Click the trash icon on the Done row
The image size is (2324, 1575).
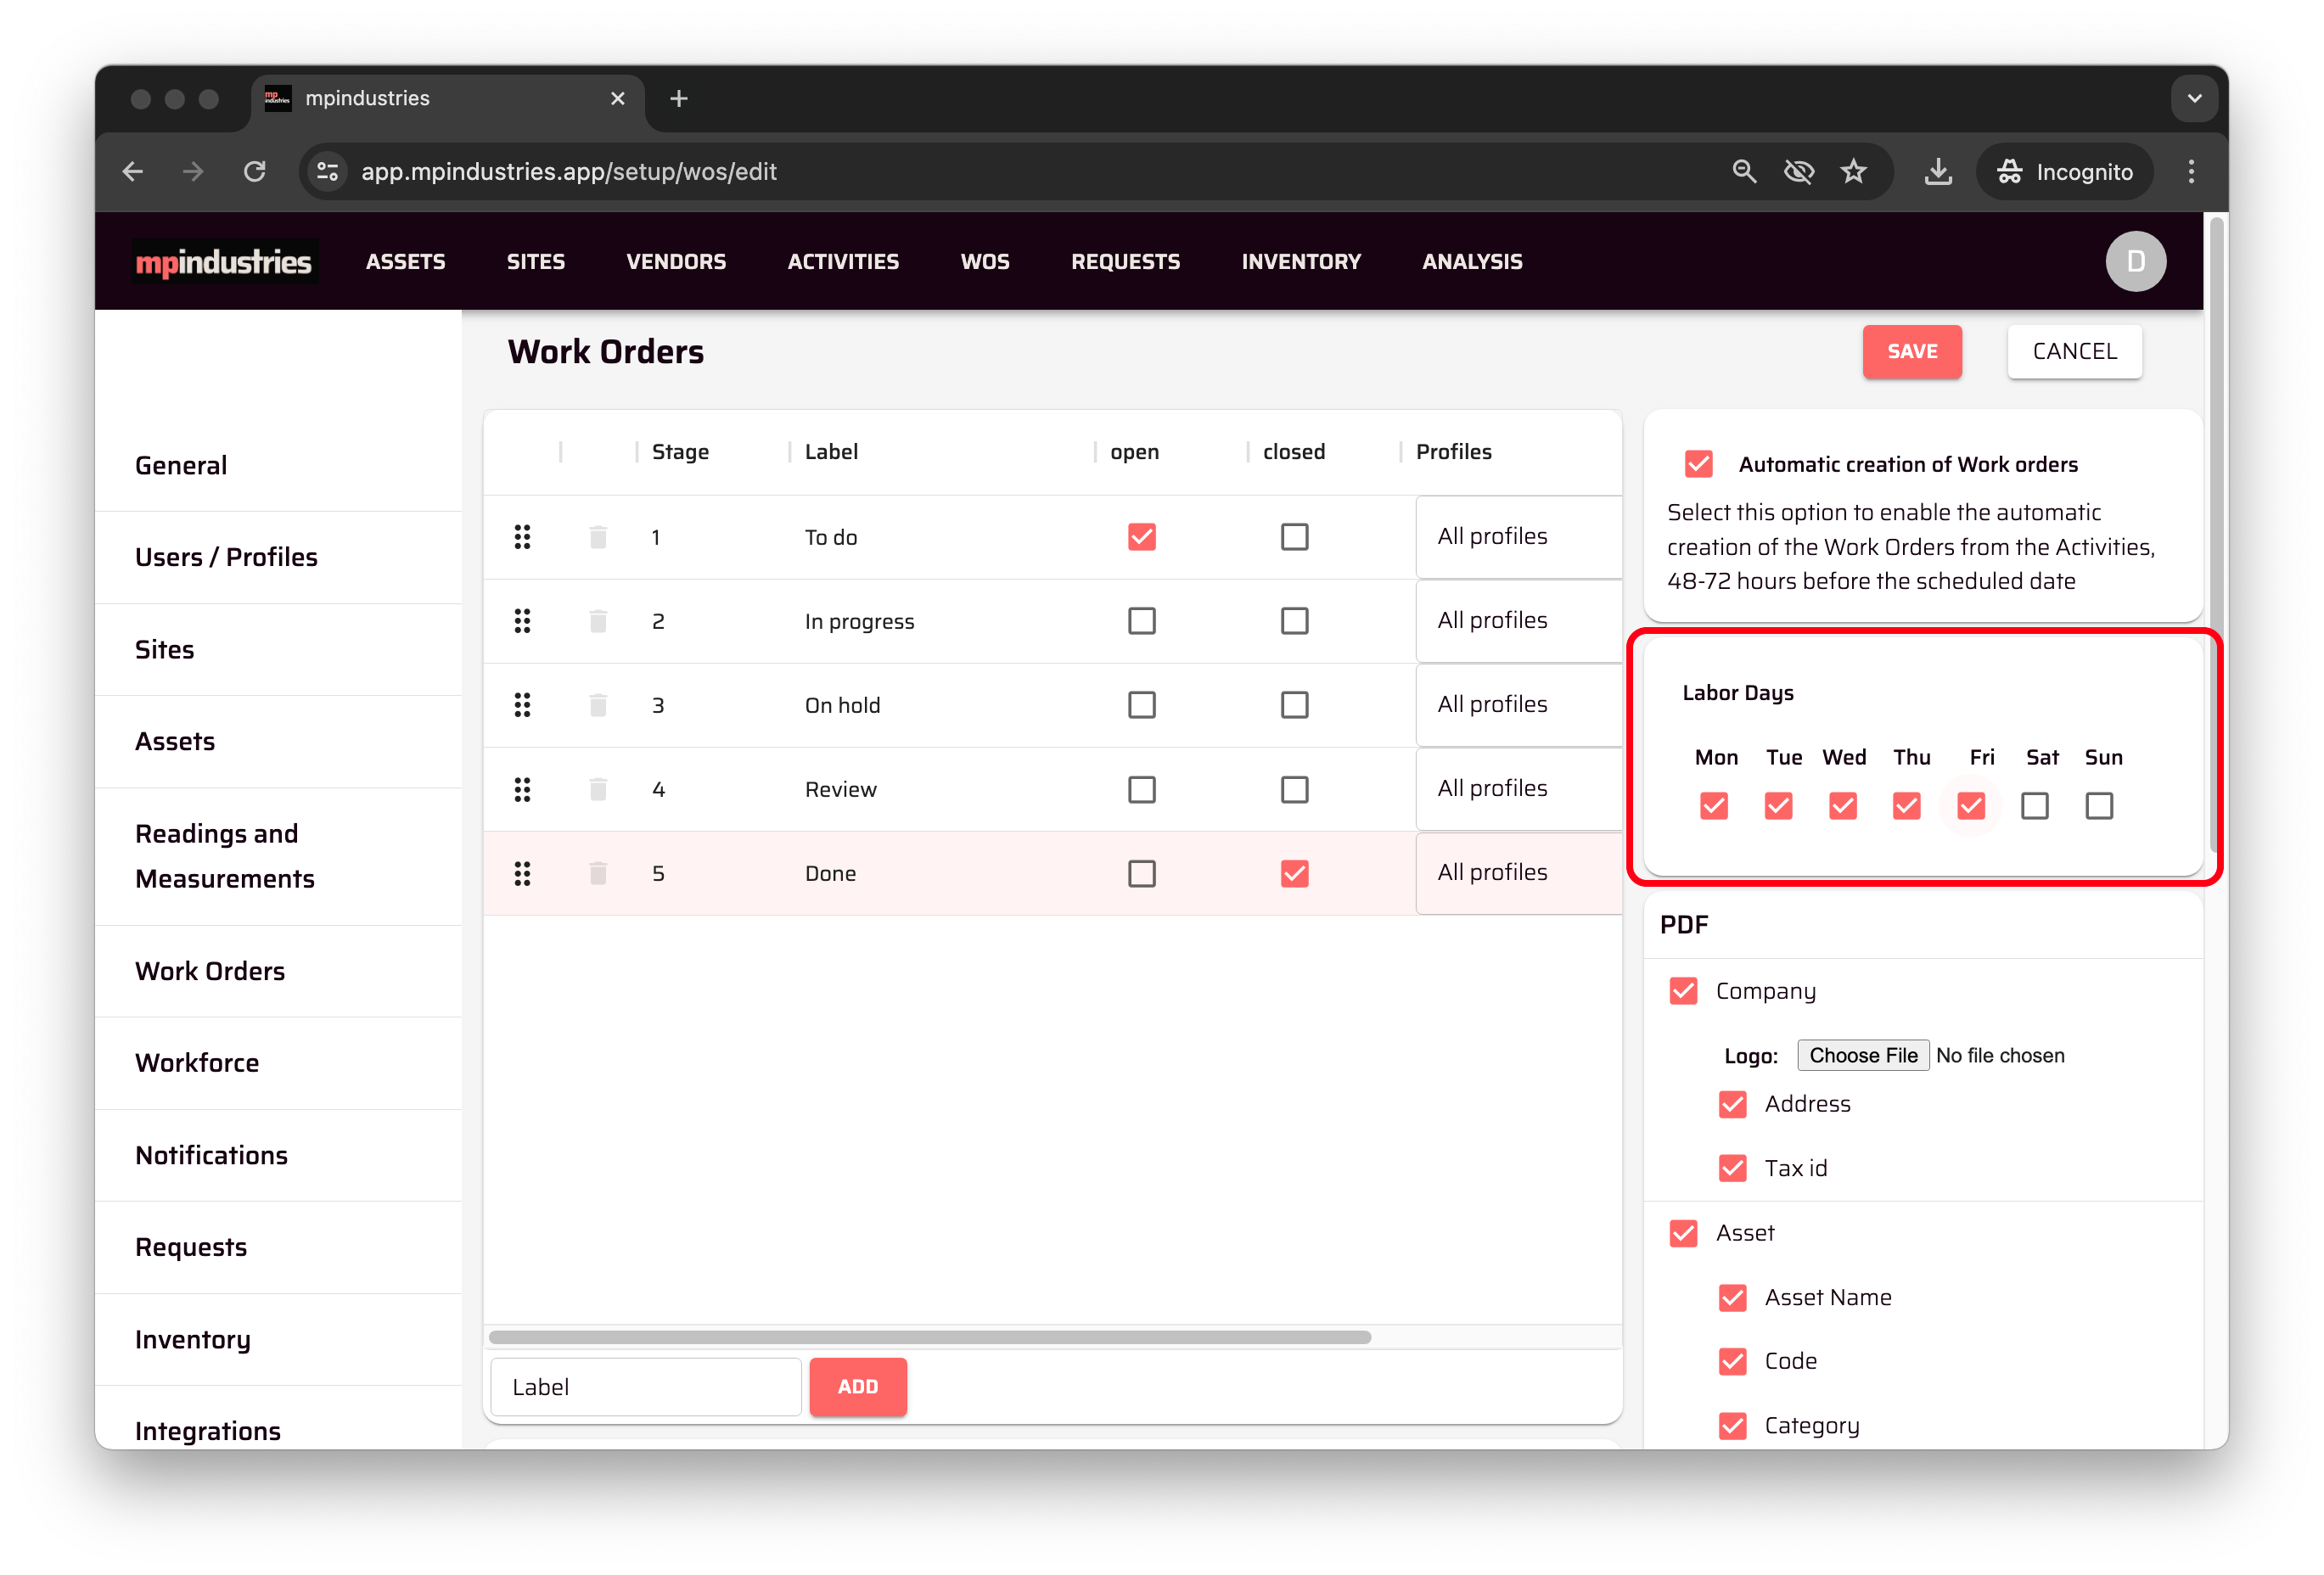598,873
